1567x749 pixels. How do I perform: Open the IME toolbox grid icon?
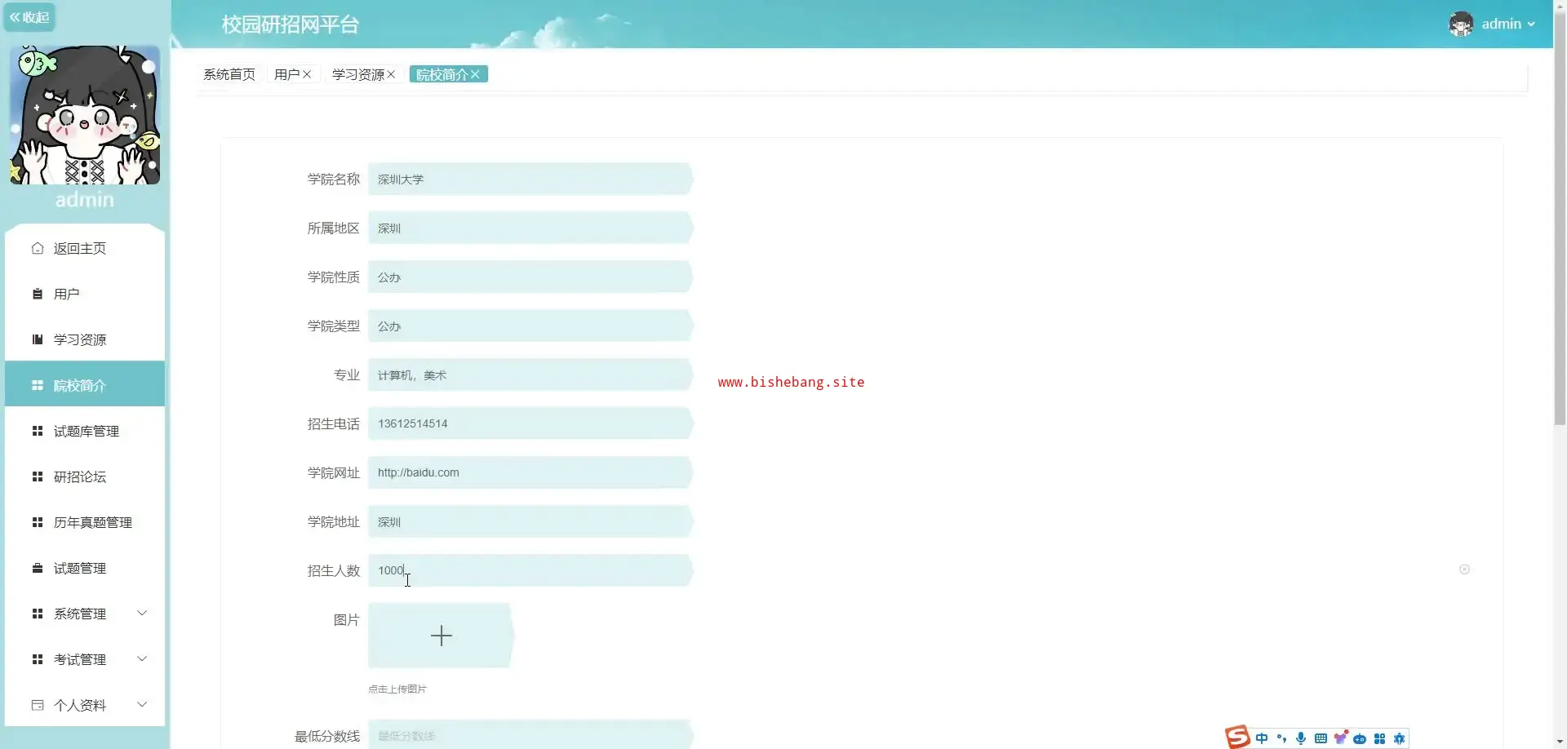tap(1379, 738)
